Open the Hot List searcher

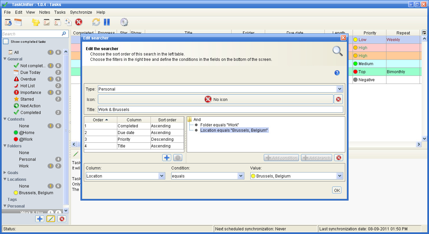pyautogui.click(x=27, y=86)
